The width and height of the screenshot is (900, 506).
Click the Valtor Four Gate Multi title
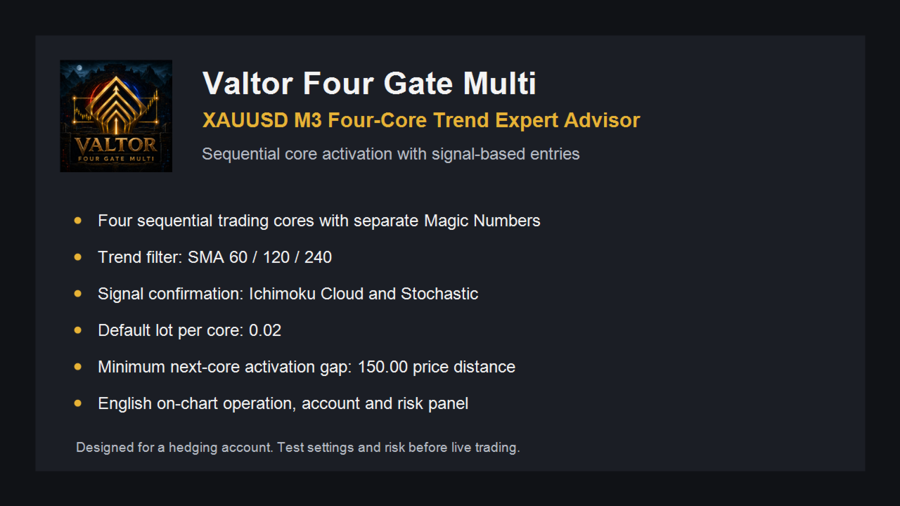[369, 84]
